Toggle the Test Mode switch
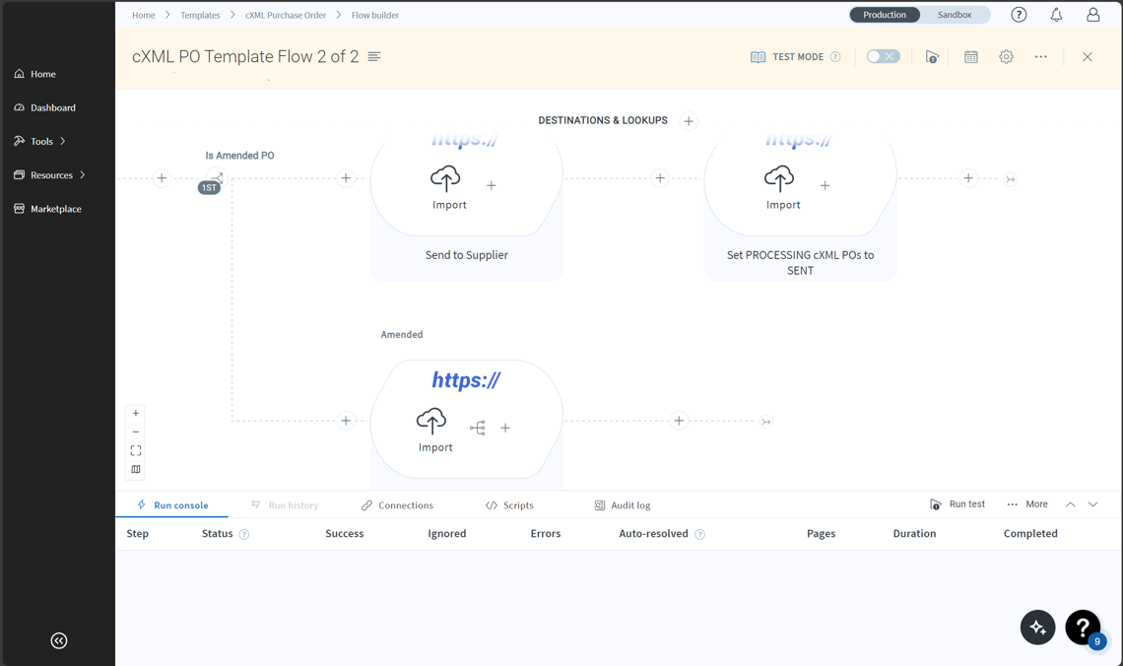This screenshot has height=666, width=1123. pyautogui.click(x=883, y=57)
